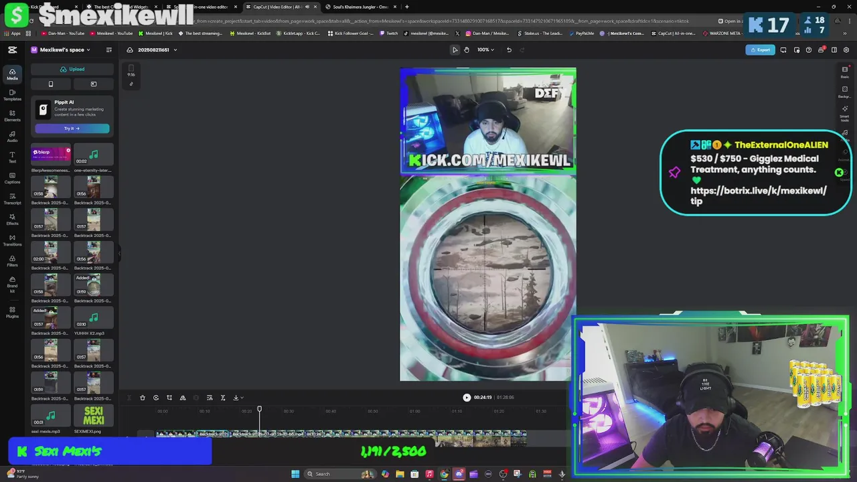Click the timeline playhead marker
857x482 pixels.
point(260,410)
